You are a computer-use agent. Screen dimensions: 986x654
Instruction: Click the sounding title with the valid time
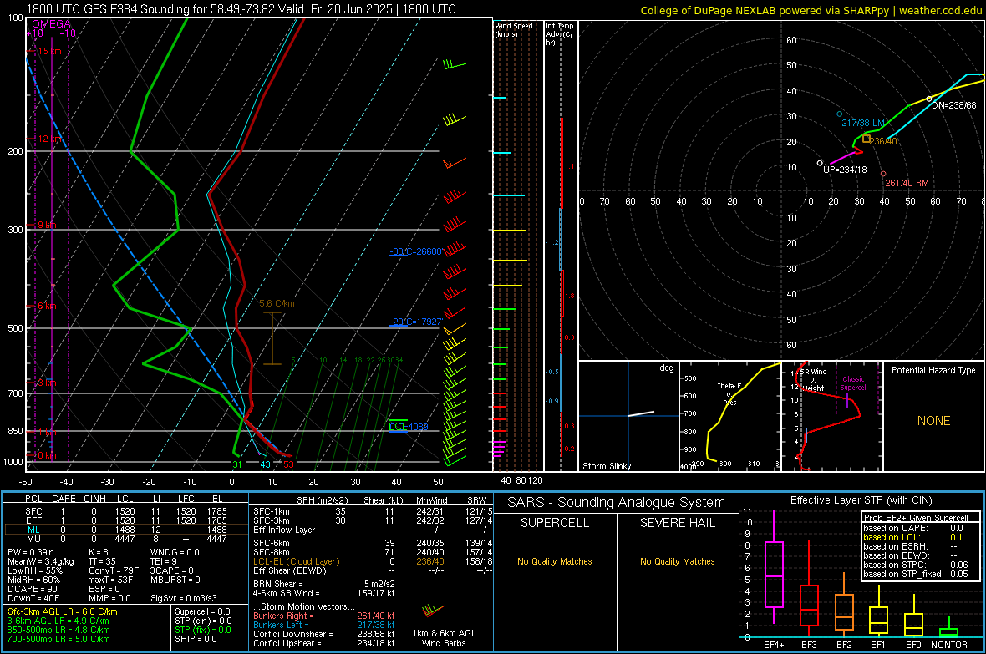tap(241, 9)
